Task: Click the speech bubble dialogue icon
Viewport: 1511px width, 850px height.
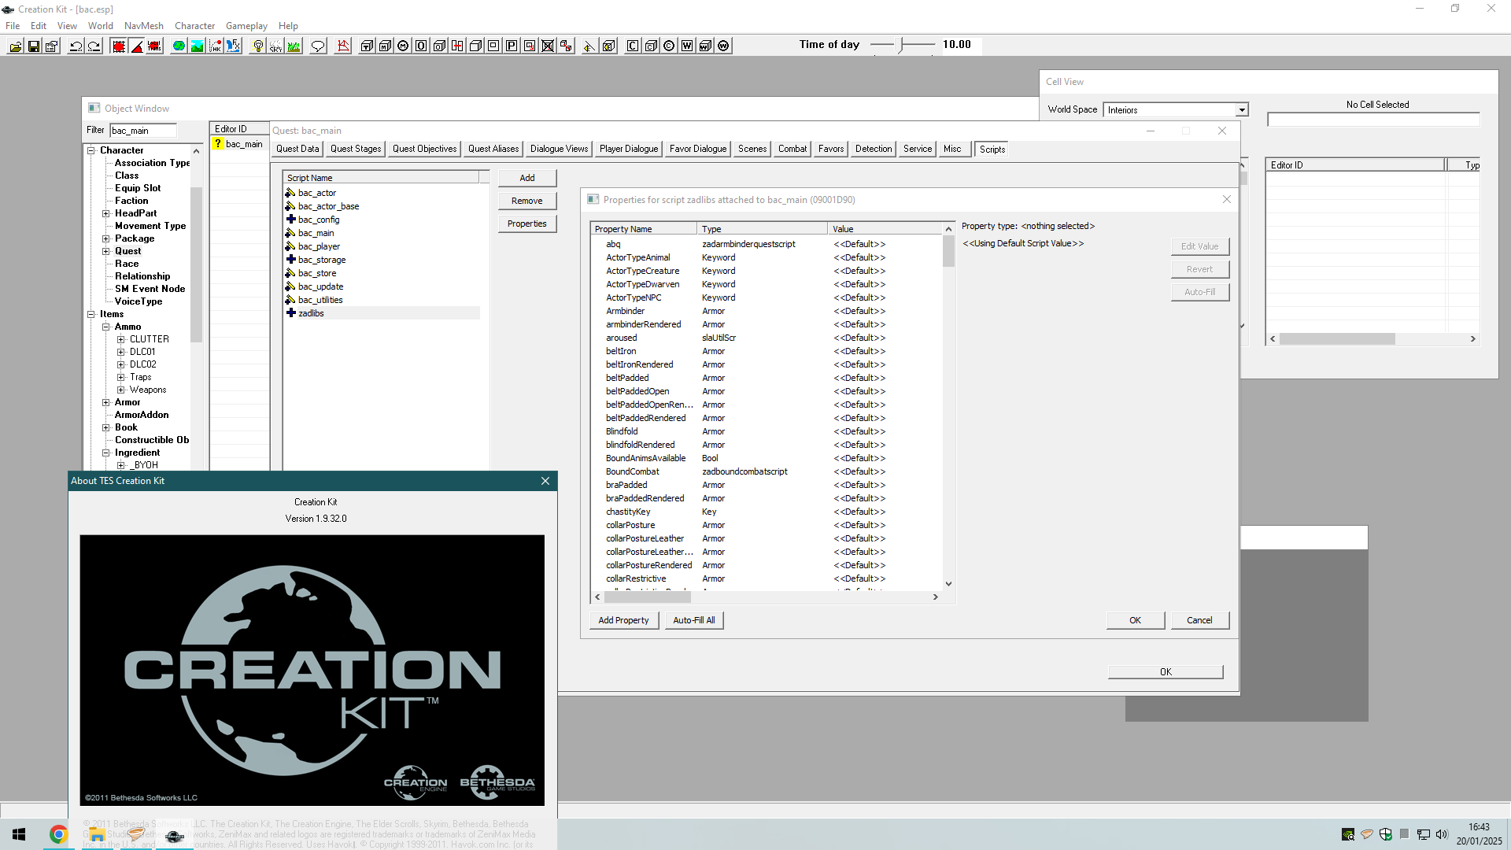Action: [319, 46]
